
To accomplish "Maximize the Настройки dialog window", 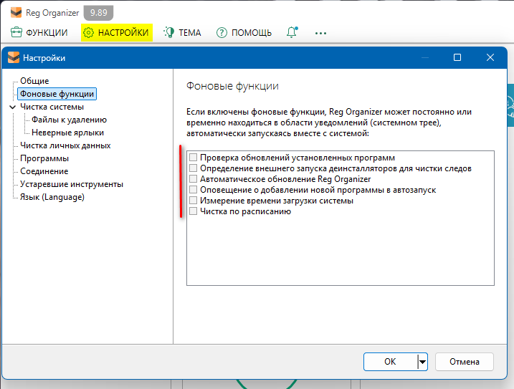I will [457, 58].
